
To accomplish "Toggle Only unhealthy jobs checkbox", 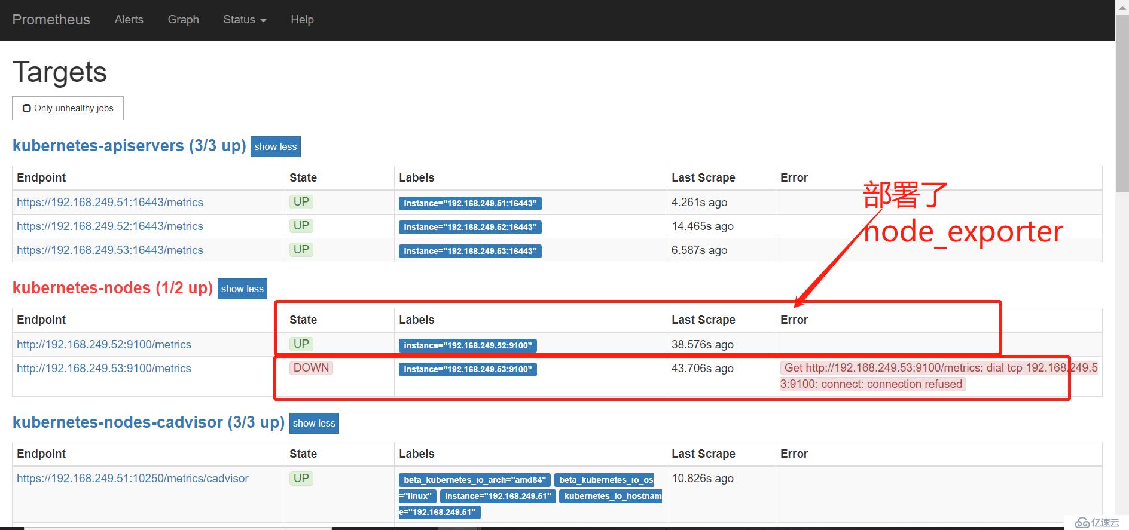I will (x=27, y=108).
